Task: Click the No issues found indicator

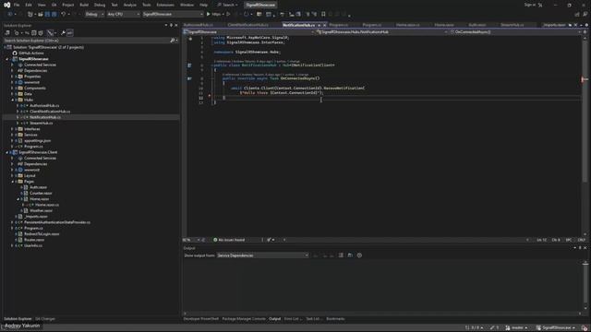Action: (x=229, y=240)
